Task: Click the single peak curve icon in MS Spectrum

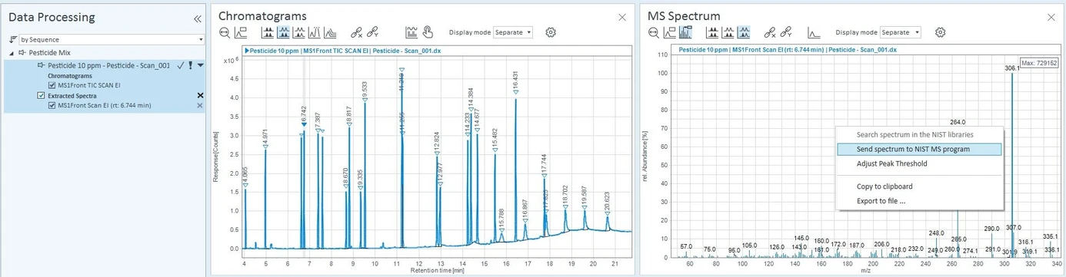Action: click(814, 32)
